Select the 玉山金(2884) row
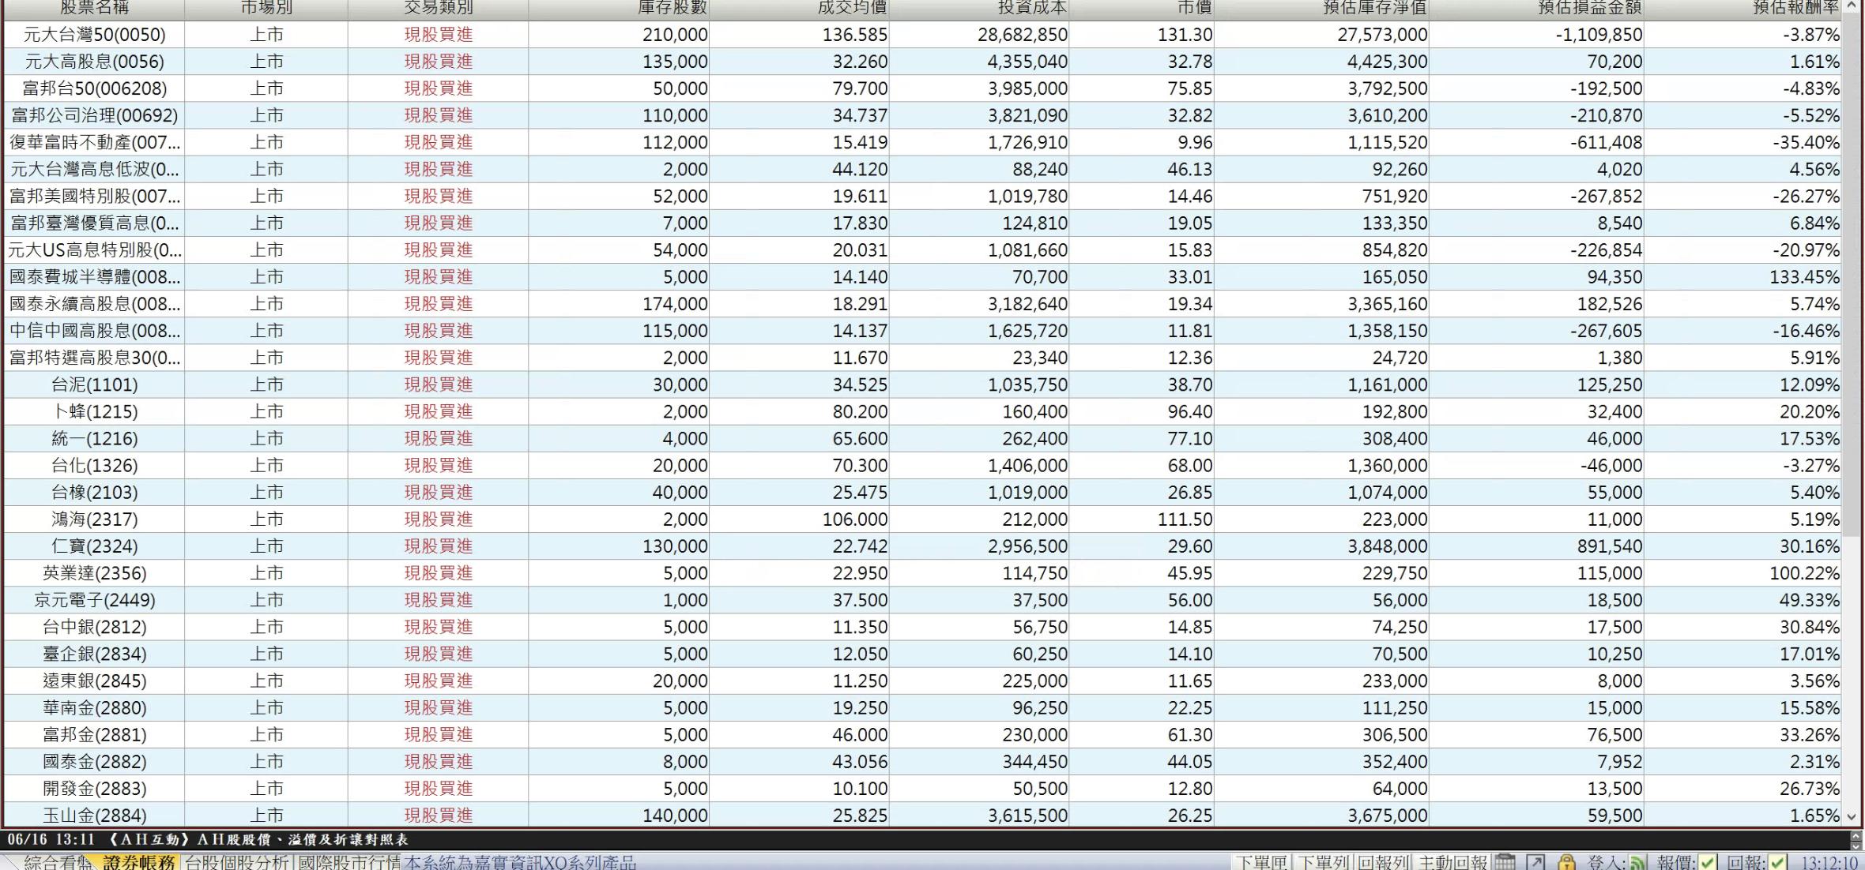Image resolution: width=1865 pixels, height=870 pixels. [x=923, y=815]
